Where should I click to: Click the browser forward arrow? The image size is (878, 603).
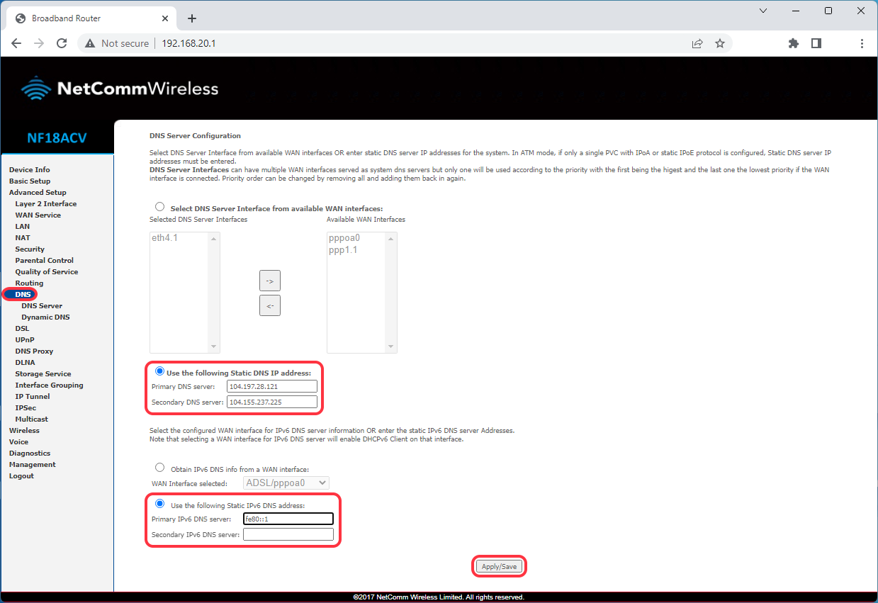(x=39, y=43)
